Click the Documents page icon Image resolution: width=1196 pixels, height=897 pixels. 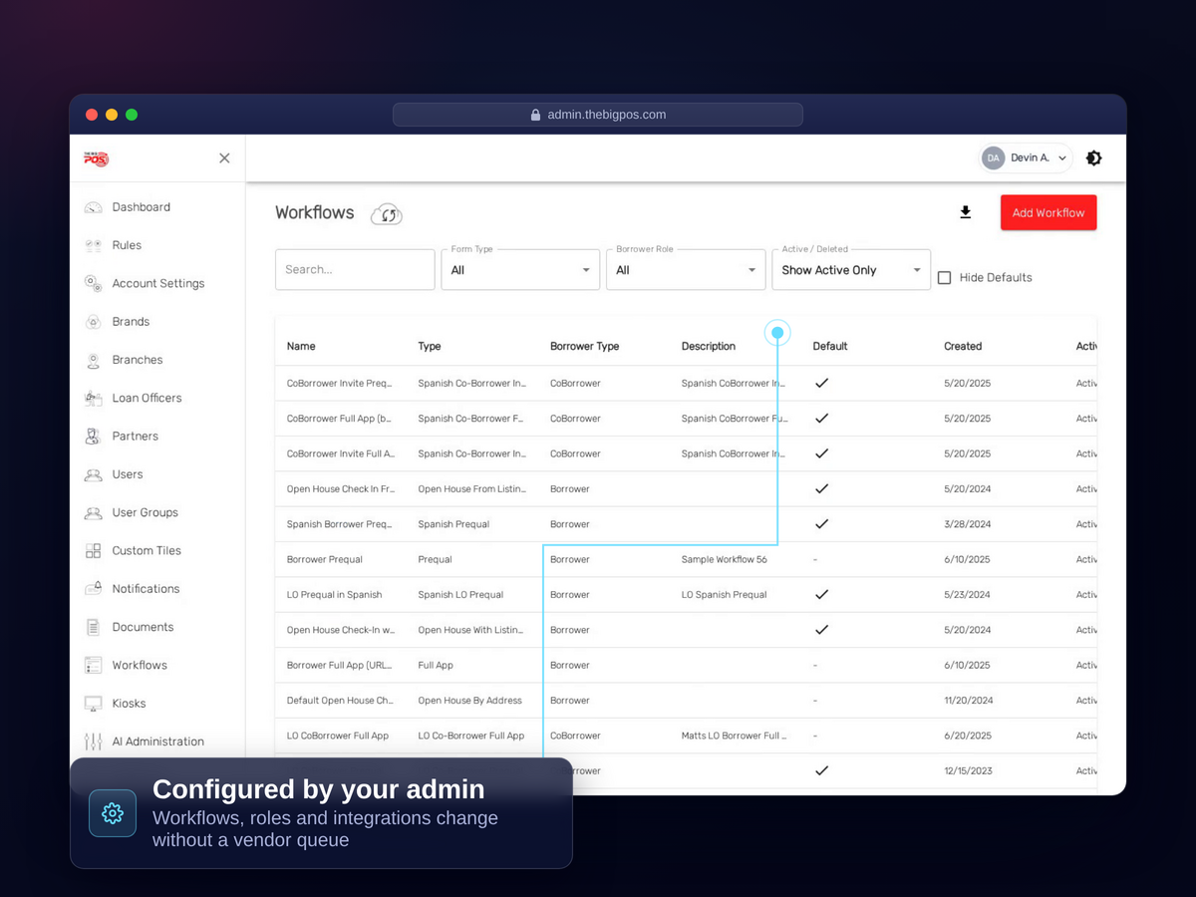[94, 627]
